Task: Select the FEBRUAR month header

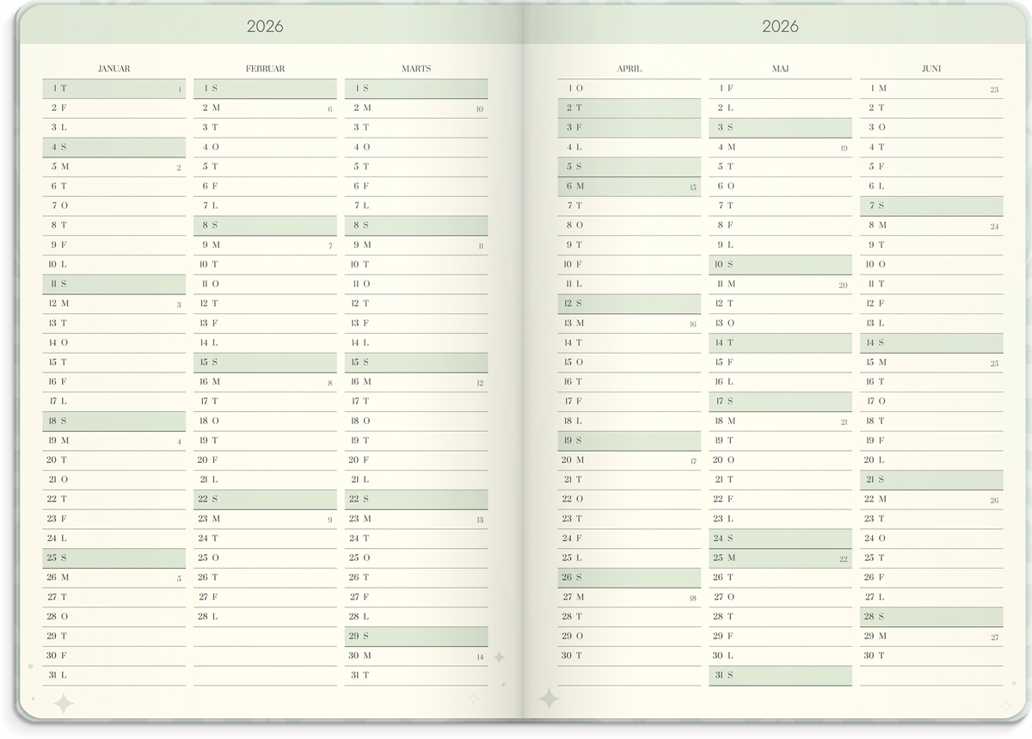Action: click(x=265, y=69)
